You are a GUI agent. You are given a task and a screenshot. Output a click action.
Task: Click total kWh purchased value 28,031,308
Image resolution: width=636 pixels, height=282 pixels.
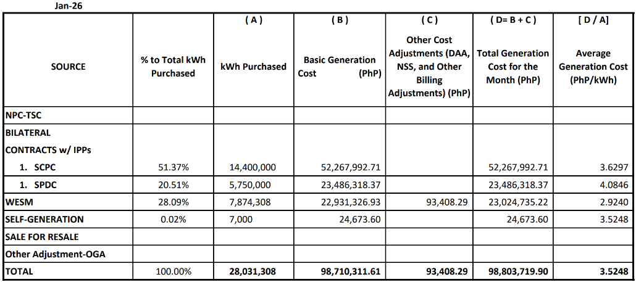(x=253, y=271)
